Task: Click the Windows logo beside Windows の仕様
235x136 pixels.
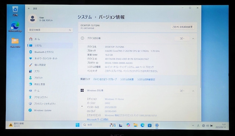Action: click(x=82, y=91)
